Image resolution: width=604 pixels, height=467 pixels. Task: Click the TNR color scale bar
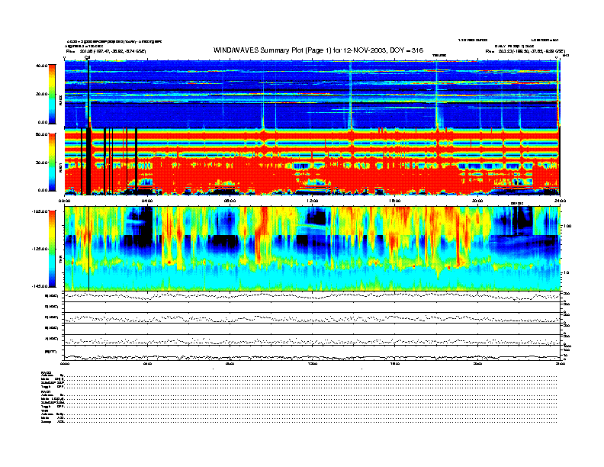[x=52, y=249]
